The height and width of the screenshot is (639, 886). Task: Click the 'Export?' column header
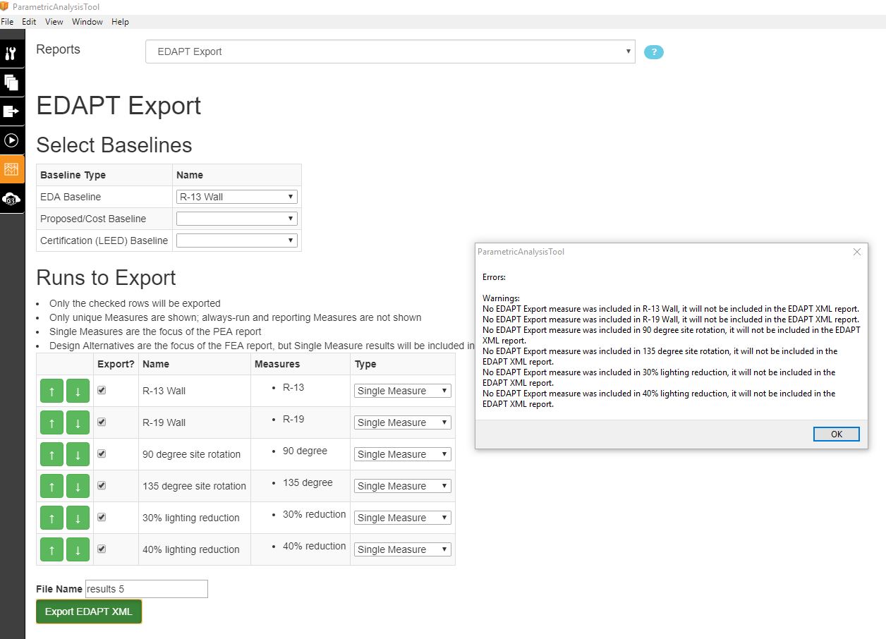point(116,364)
